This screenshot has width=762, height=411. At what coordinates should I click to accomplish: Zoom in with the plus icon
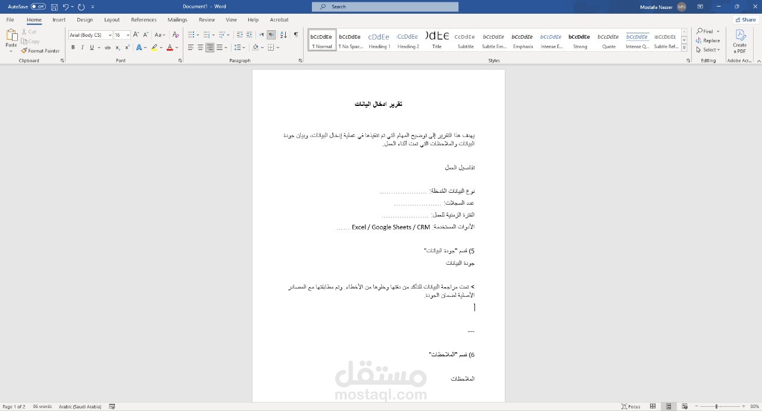[745, 406]
